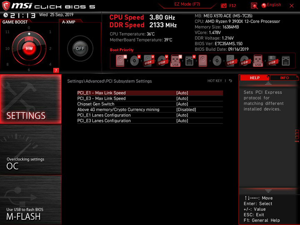This screenshot has width=300, height=225.
Task: Select the PCI_E3 Lanes Configuration label
Action: (104, 121)
